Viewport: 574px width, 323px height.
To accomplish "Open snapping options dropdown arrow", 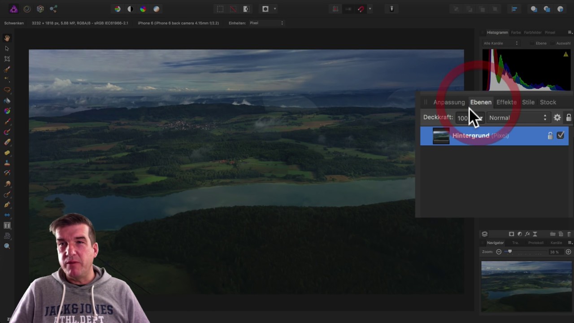I will [x=370, y=9].
